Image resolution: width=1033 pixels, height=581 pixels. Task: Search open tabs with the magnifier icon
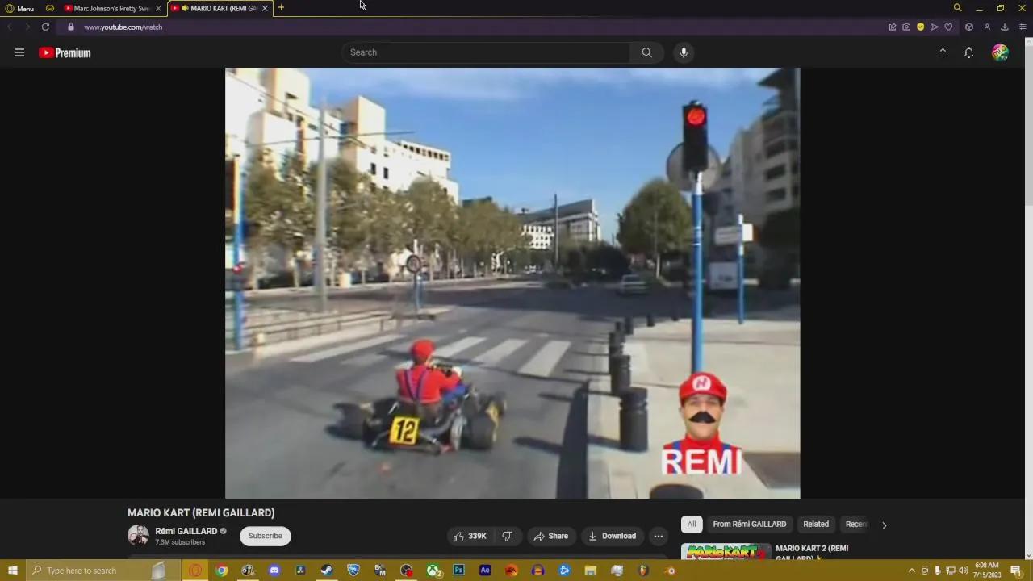[x=957, y=8]
